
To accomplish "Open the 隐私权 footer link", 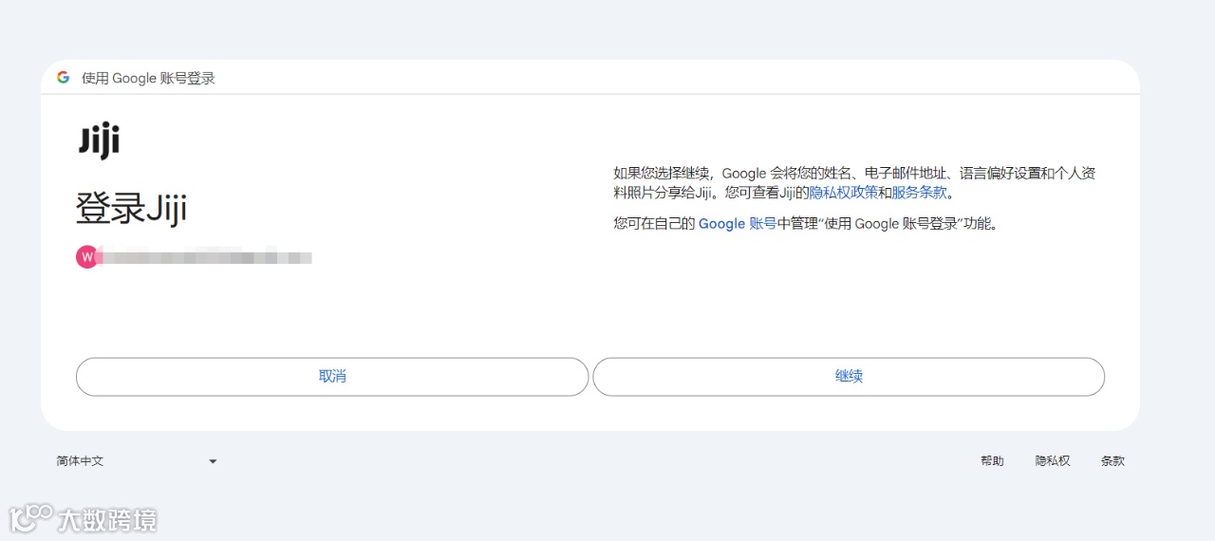I will tap(1053, 461).
